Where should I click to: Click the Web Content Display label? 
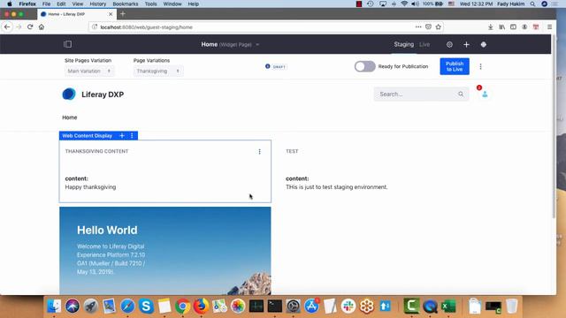[87, 135]
